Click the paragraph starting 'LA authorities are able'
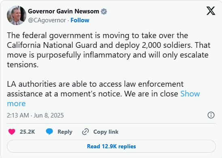Image resolution: width=222 pixels, height=158 pixels. [x=103, y=94]
